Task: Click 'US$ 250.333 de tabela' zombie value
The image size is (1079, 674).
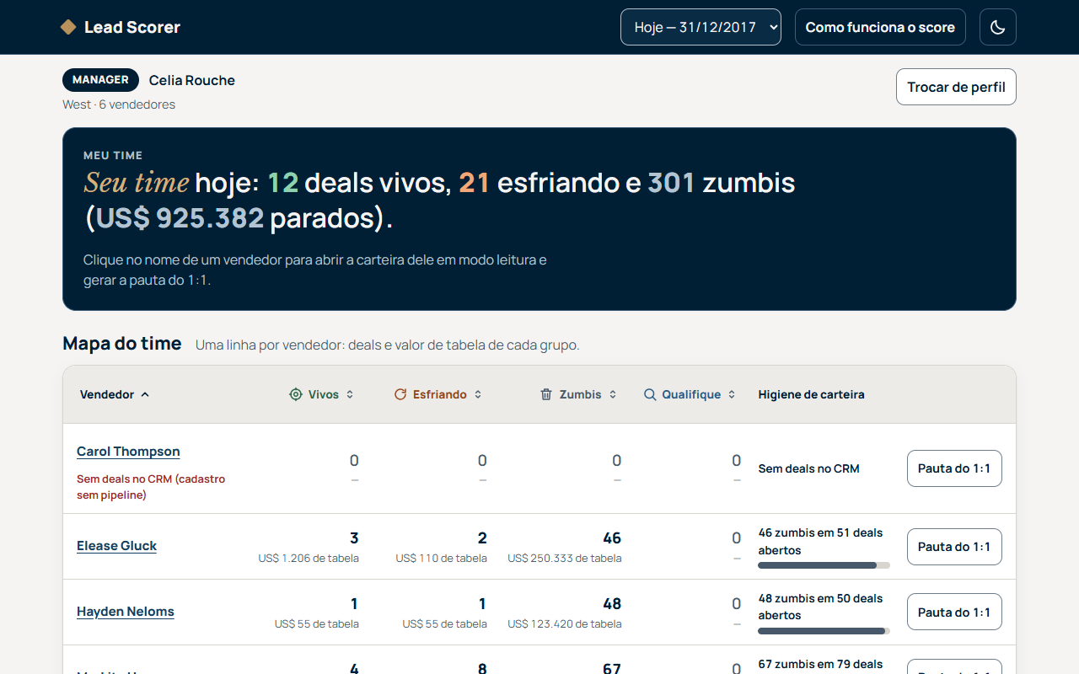Action: [565, 559]
